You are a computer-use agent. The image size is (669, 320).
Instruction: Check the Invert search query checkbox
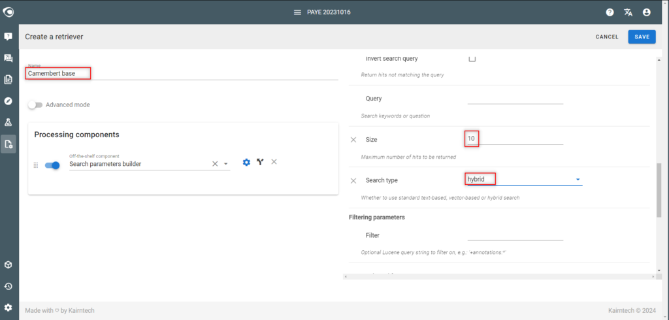[472, 59]
